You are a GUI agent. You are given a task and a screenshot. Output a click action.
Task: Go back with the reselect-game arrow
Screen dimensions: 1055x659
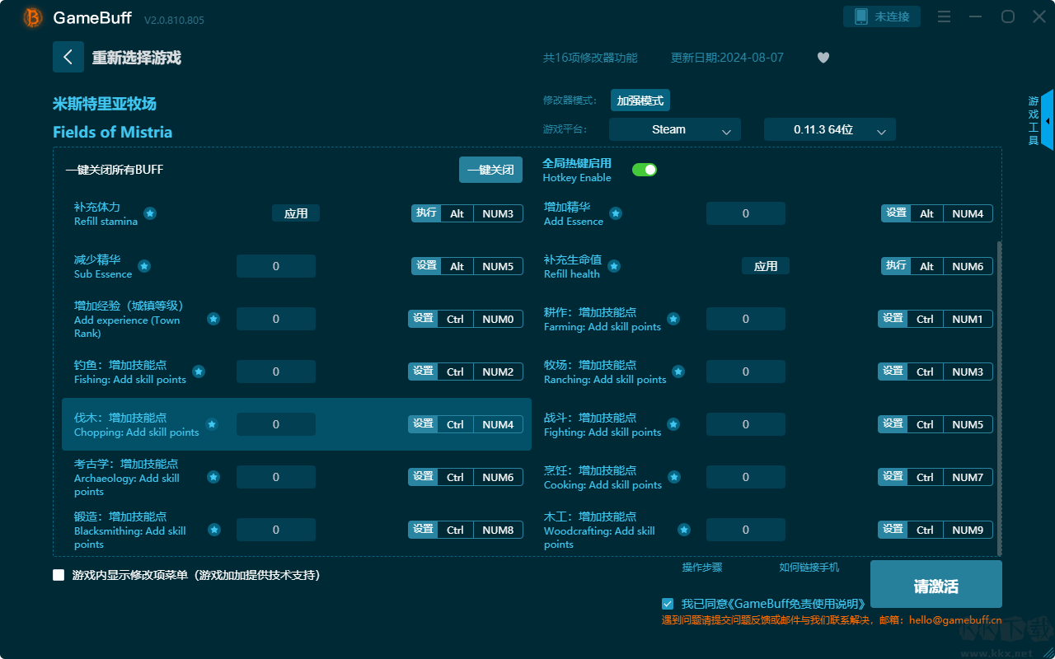(x=68, y=57)
